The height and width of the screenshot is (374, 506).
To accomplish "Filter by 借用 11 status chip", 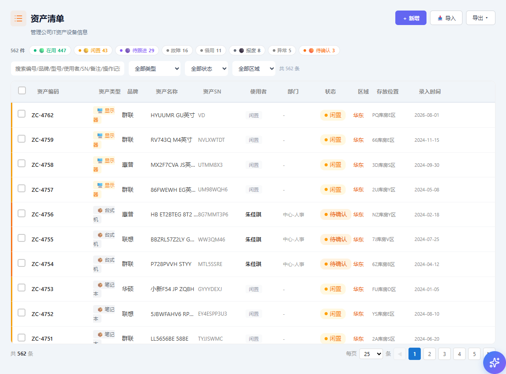I will [x=211, y=50].
